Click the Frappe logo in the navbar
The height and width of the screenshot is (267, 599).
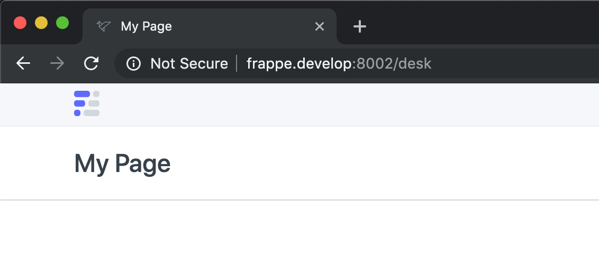[x=87, y=103]
